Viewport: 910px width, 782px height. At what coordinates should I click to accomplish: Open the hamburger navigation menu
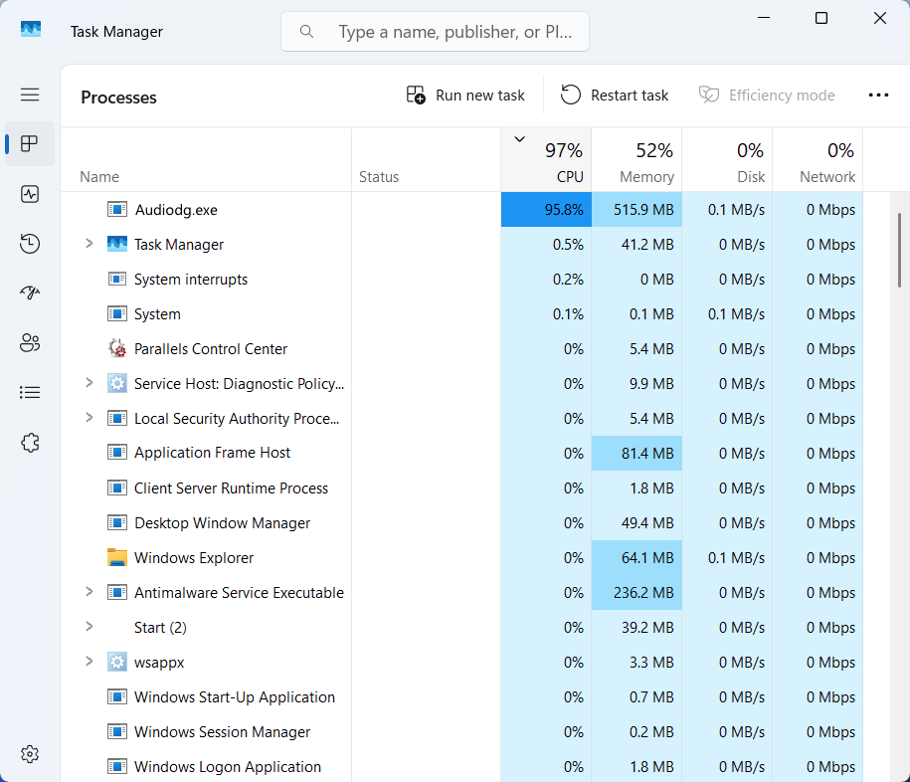pyautogui.click(x=30, y=95)
